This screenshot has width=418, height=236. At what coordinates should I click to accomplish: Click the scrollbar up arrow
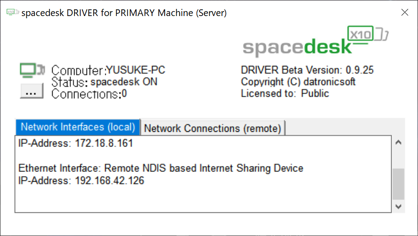[398, 142]
